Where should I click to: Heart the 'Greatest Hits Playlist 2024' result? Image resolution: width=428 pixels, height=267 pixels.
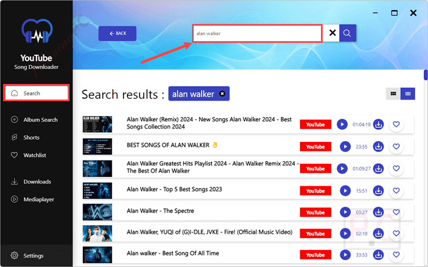click(396, 169)
